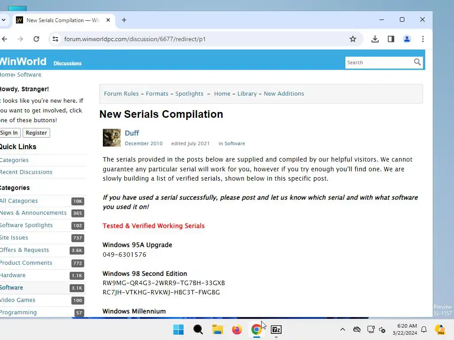Click the muted volume tray icon
This screenshot has width=454, height=340.
382,329
